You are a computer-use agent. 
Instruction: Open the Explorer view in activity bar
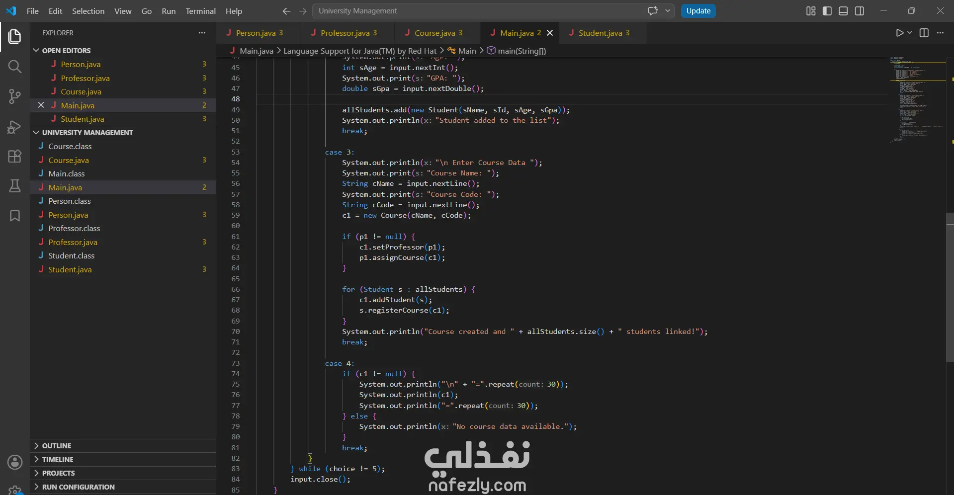15,36
